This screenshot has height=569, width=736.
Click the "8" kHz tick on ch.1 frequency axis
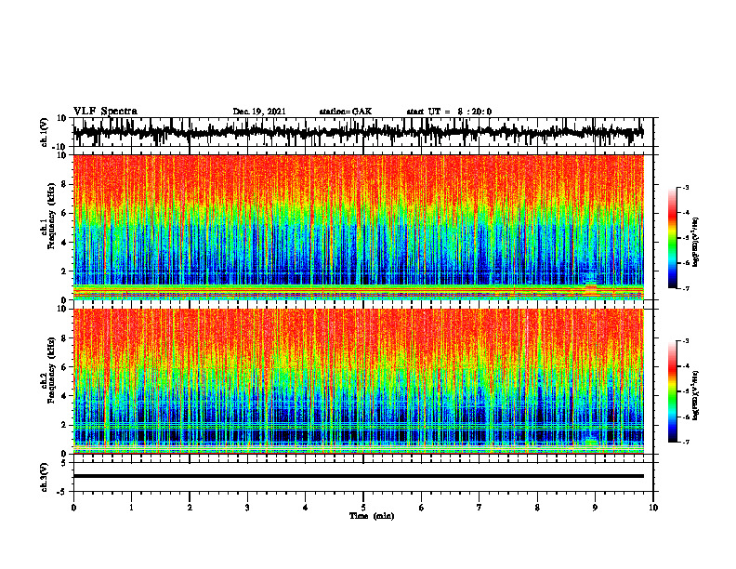[64, 184]
